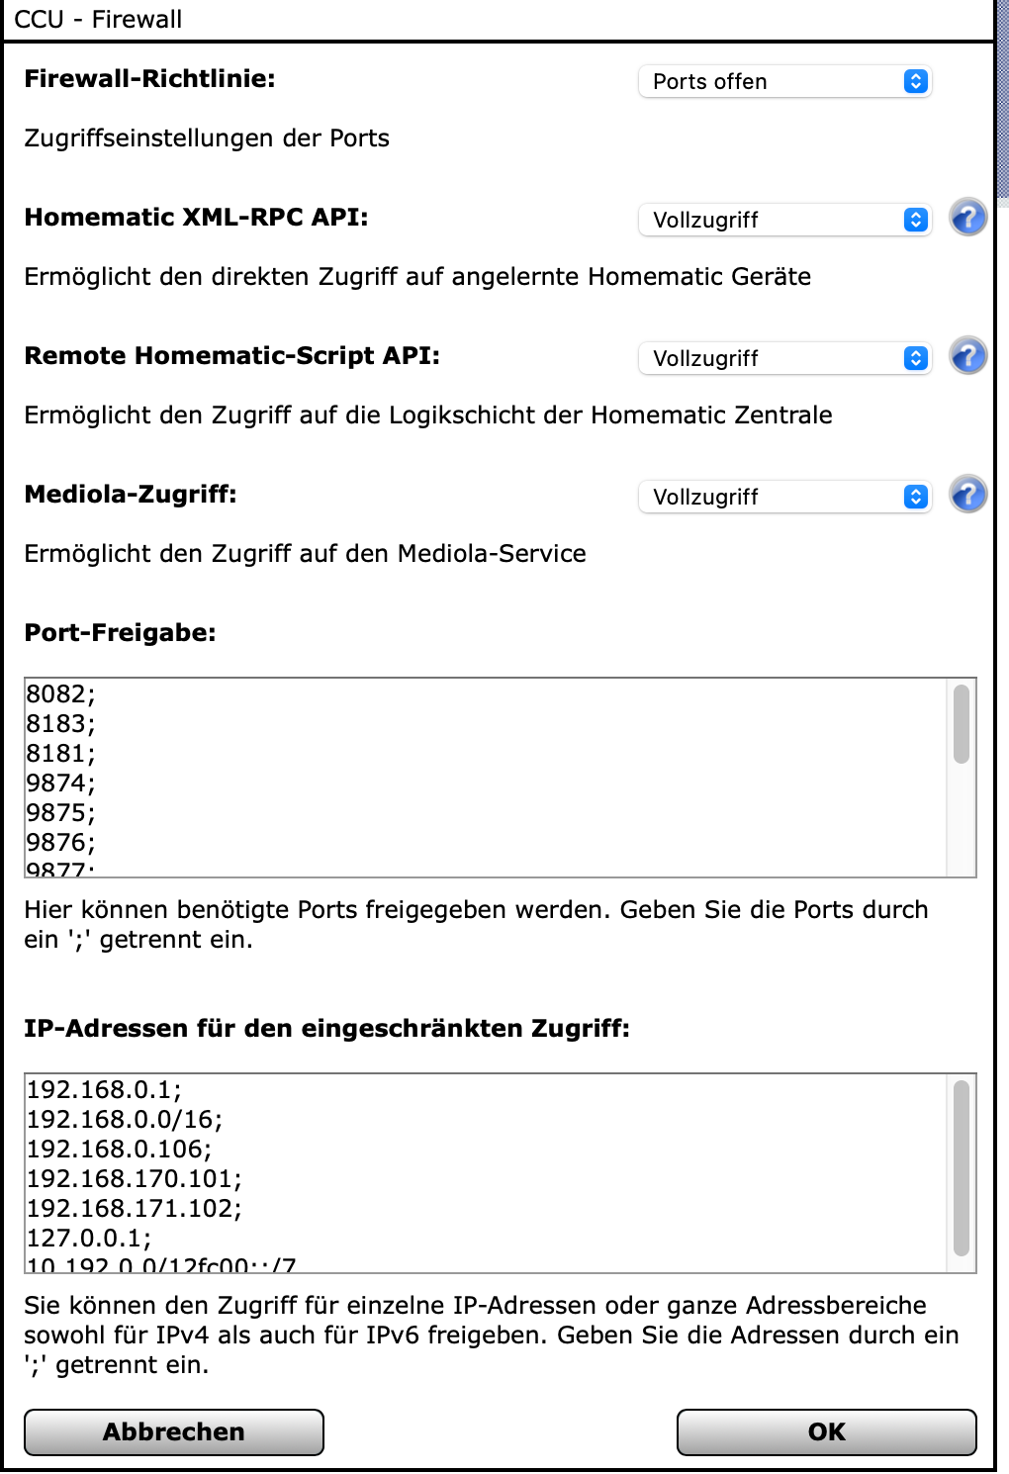
Task: Place cursor on IP entry 127.0.0.1
Action: [88, 1239]
